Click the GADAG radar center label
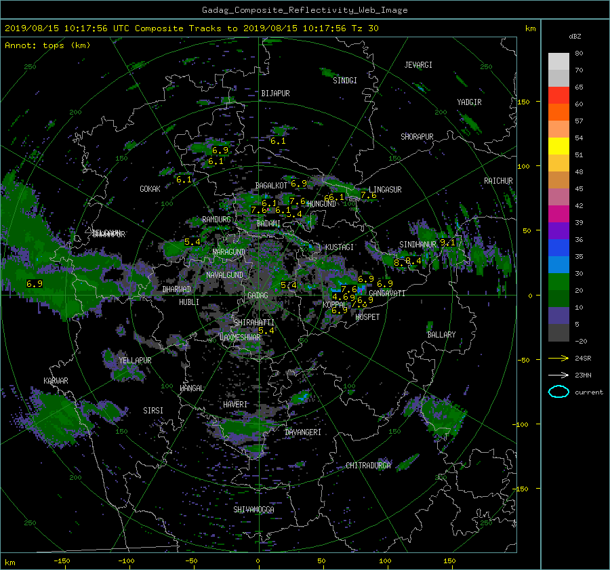The width and height of the screenshot is (610, 570). tap(258, 296)
